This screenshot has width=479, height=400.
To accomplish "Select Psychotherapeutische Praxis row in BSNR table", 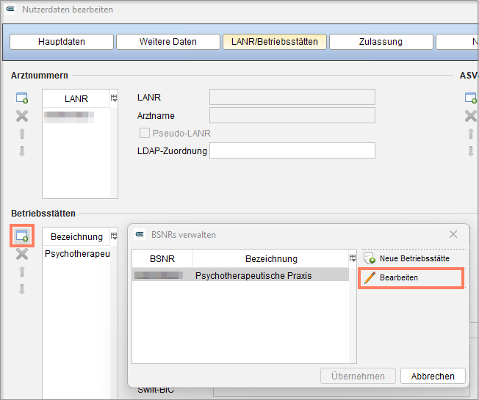I will pyautogui.click(x=240, y=275).
